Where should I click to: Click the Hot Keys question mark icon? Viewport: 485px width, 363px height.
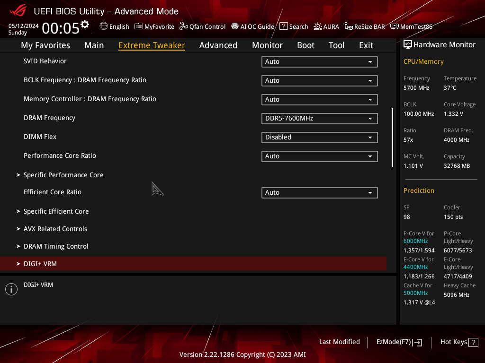(x=473, y=342)
